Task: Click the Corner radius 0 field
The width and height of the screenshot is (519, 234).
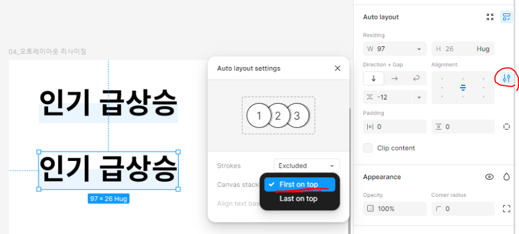Action: tap(463, 209)
